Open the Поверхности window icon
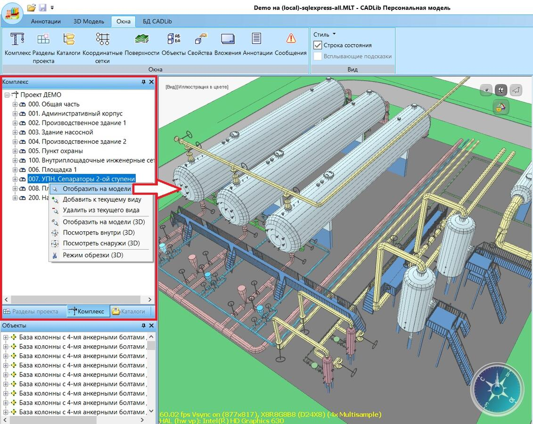This screenshot has width=533, height=424. pyautogui.click(x=142, y=40)
